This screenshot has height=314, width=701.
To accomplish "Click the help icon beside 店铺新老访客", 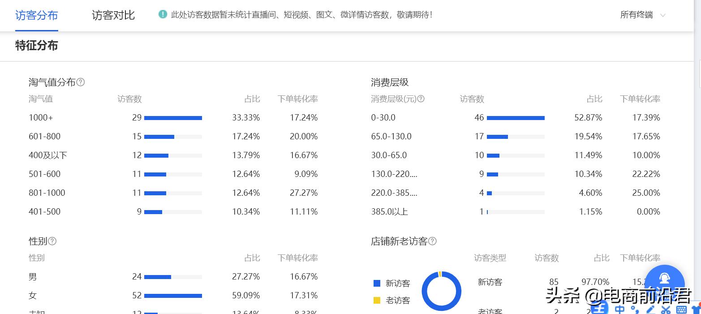I will click(432, 241).
